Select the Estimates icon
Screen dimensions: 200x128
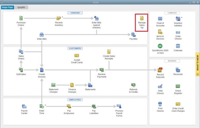point(21,70)
